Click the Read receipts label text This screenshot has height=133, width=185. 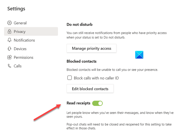tap(78, 103)
